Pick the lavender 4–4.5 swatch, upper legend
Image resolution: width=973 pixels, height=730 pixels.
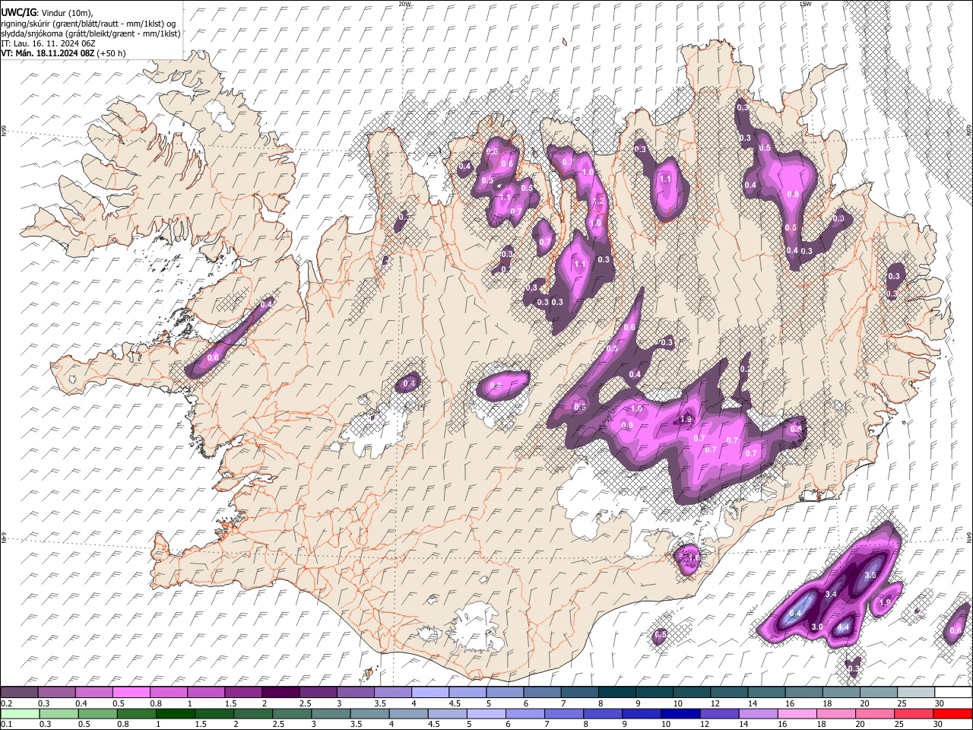(x=431, y=692)
